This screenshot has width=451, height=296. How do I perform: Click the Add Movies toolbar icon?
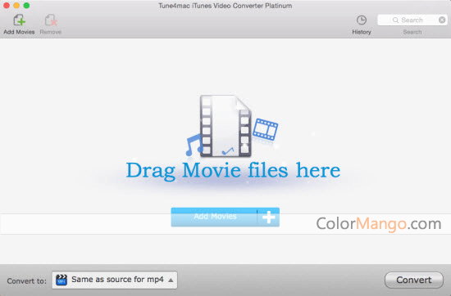[20, 20]
